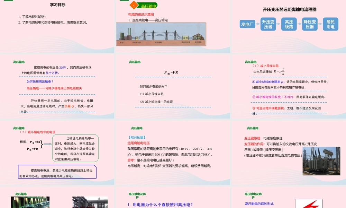Select the question 为何采用高压输电？
Image resolution: width=346 pixels, height=208 pixels.
click(x=40, y=81)
